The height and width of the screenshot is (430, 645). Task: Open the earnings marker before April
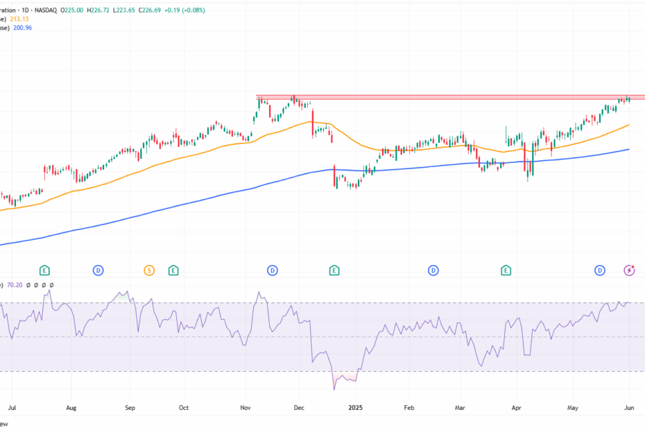click(506, 270)
